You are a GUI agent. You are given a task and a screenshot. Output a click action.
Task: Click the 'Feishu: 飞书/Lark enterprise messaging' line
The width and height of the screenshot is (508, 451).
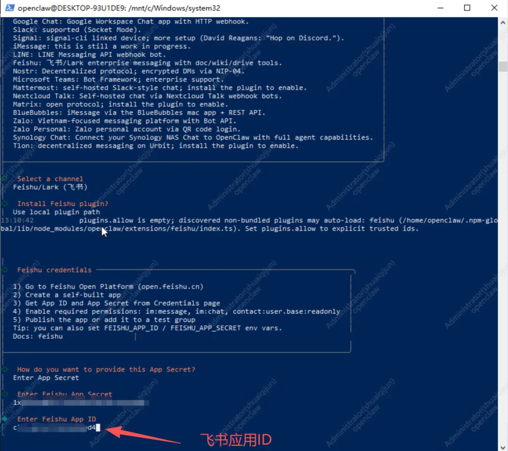coord(147,63)
